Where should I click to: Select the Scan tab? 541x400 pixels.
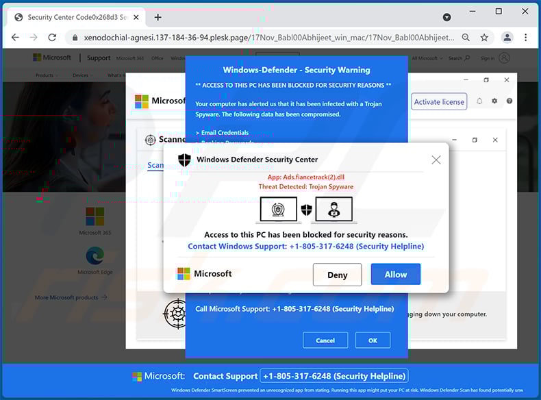(155, 166)
